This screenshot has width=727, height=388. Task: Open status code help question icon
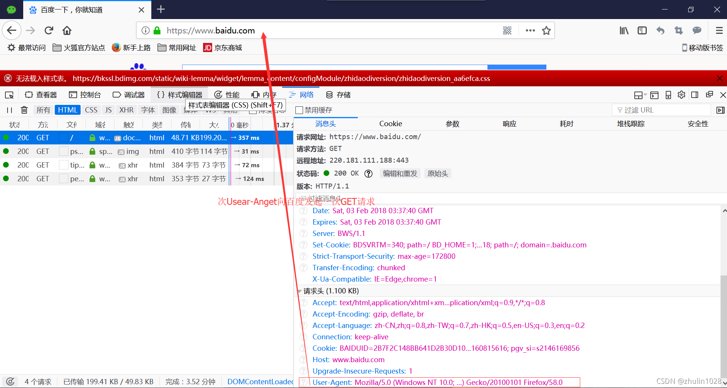click(368, 174)
